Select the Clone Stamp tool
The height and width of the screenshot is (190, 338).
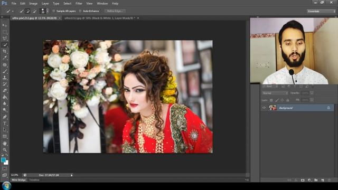click(x=5, y=78)
